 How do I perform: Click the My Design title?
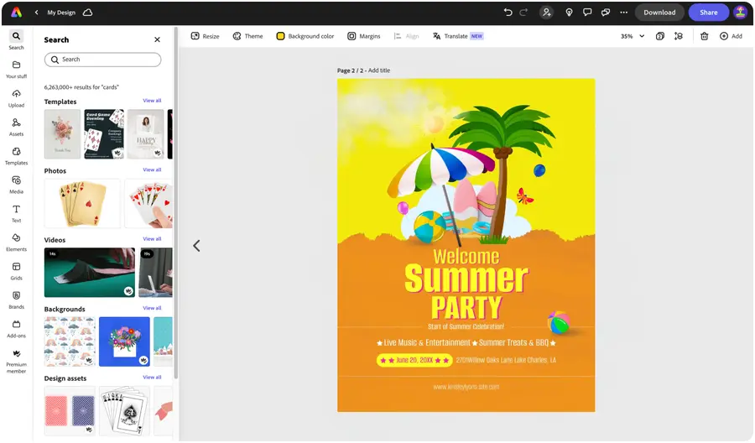coord(61,13)
